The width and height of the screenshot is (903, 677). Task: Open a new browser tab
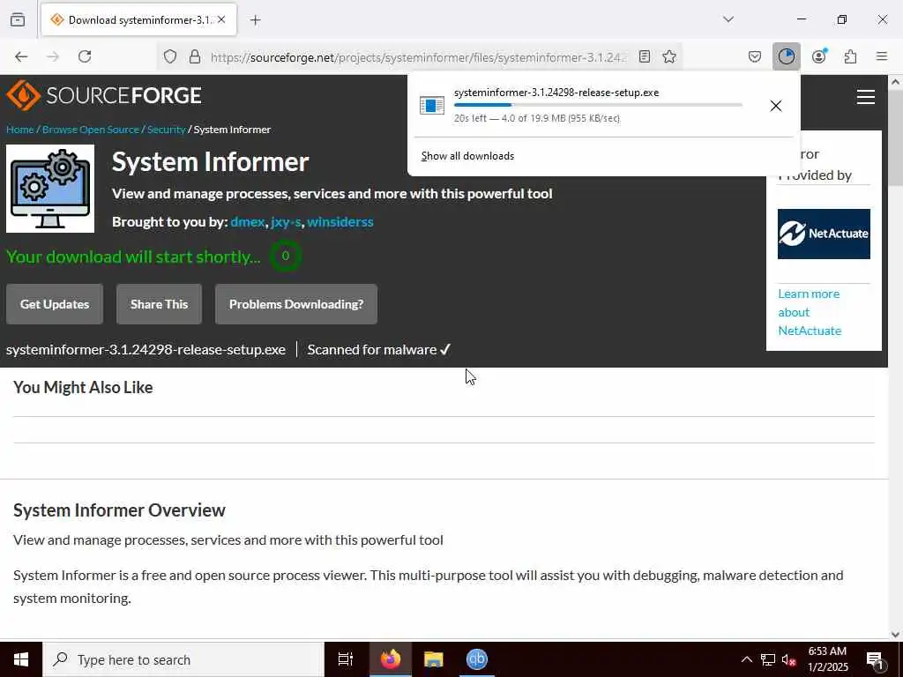pyautogui.click(x=256, y=20)
